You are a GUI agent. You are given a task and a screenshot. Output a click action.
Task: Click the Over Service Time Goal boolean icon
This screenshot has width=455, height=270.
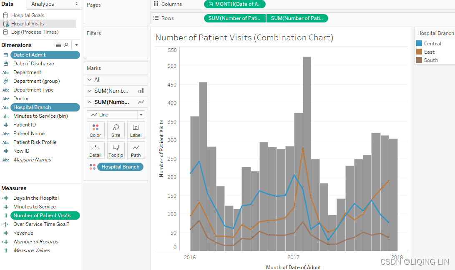[5, 224]
